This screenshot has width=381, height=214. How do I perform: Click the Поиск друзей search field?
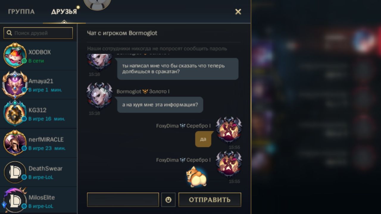(x=38, y=33)
